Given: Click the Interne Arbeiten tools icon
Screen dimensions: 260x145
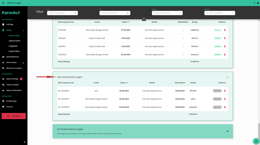Looking at the screenshot, I should tap(3, 85).
